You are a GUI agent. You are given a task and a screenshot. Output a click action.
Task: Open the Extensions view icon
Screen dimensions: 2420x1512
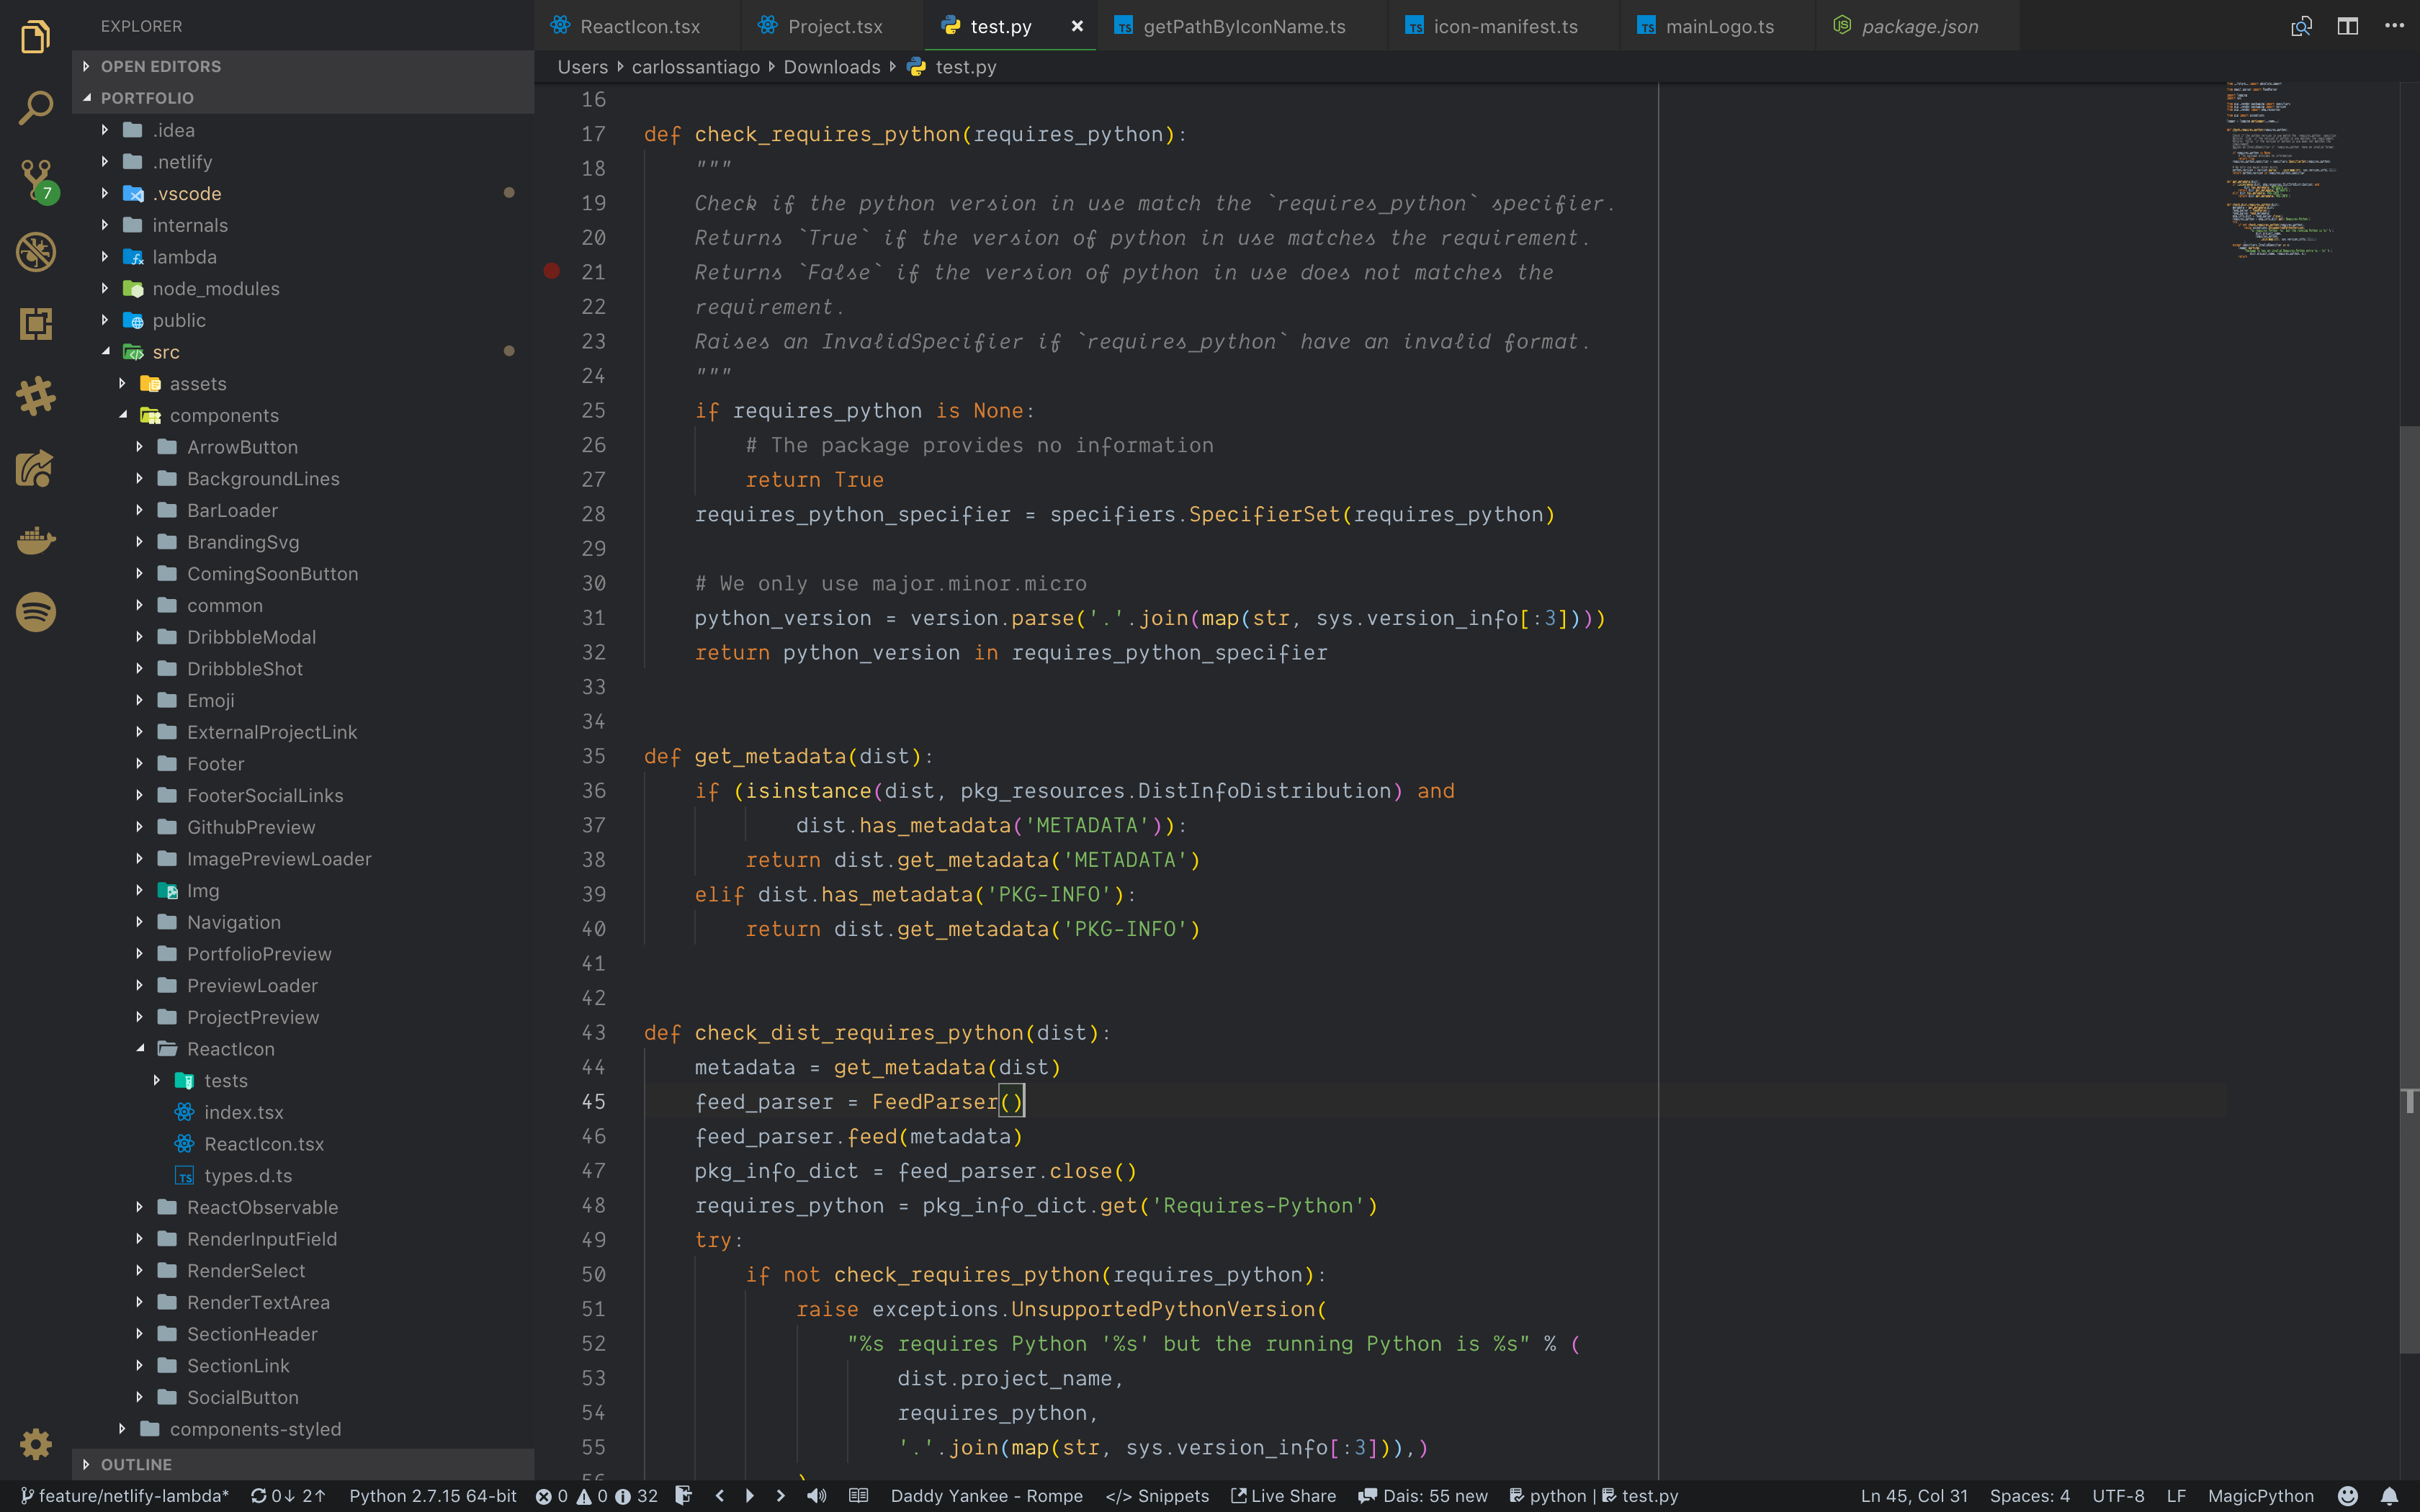(x=36, y=324)
